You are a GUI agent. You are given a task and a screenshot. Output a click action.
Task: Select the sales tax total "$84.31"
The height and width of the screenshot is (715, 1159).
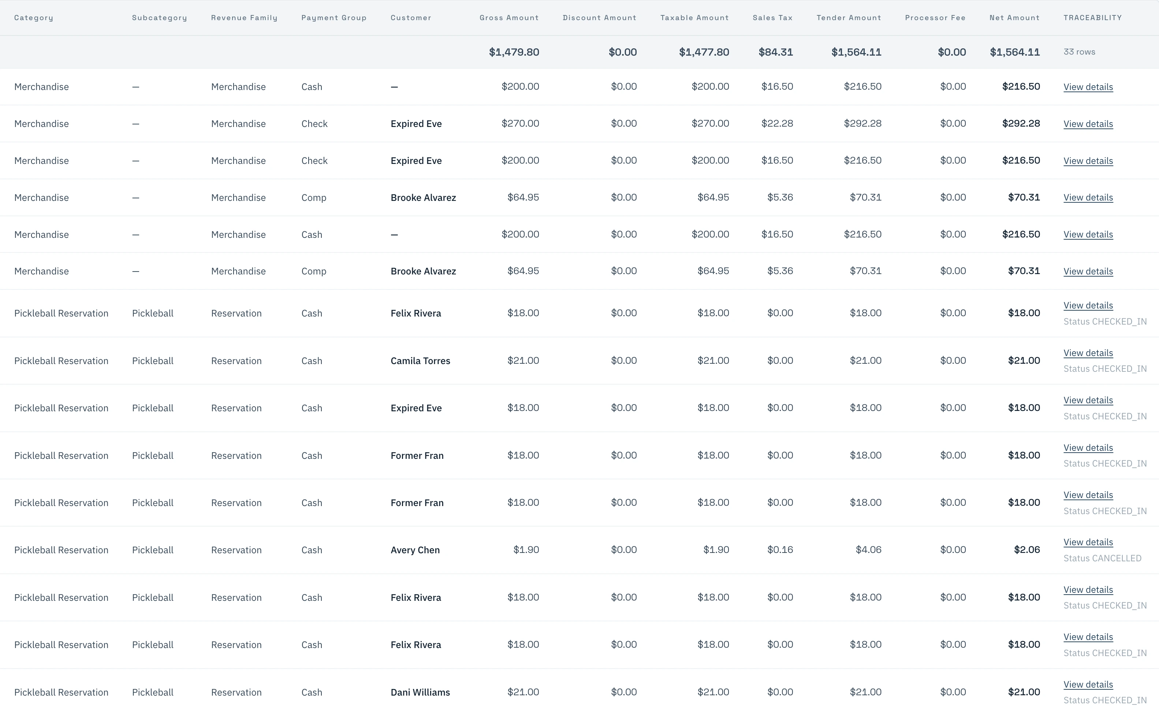pos(776,52)
